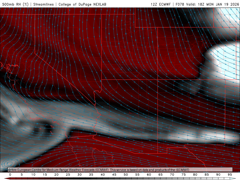240x180 pixels.
Task: Click the 50 label on the color scale
Action: point(126,175)
